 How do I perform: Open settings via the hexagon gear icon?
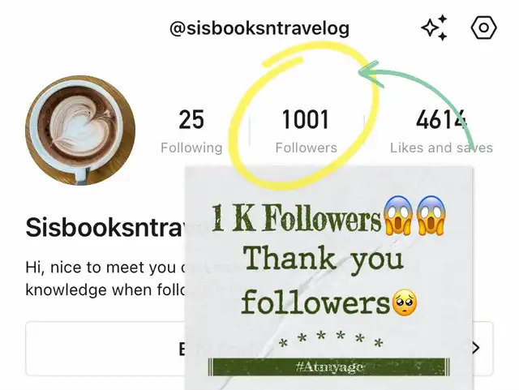click(x=483, y=28)
